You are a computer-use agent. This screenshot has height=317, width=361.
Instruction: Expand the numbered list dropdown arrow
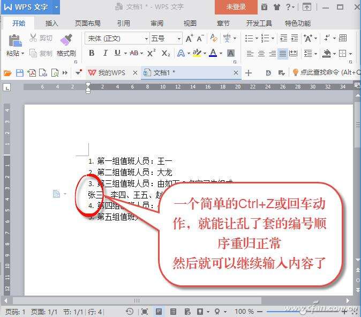click(x=273, y=38)
